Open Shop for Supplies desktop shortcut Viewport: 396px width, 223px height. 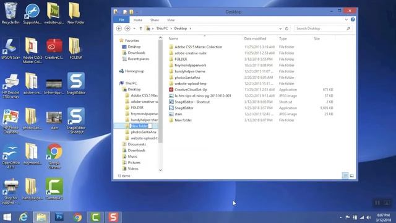[x=11, y=191]
